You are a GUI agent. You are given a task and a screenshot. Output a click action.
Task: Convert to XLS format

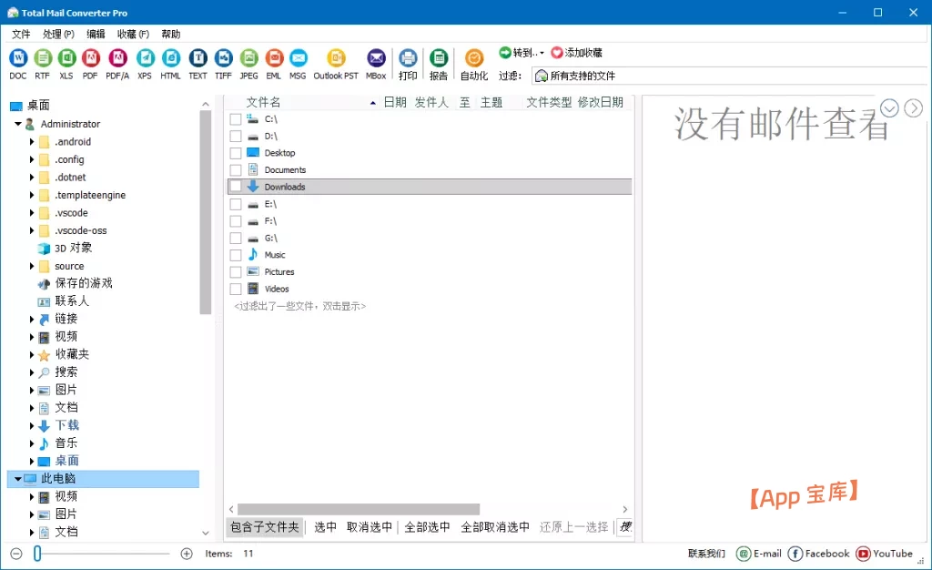66,64
